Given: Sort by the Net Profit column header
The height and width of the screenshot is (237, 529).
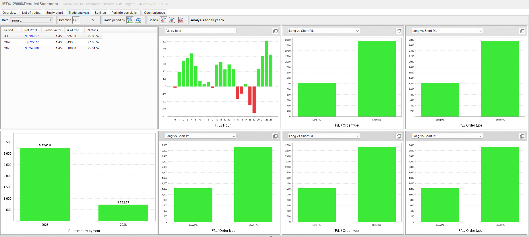Looking at the screenshot, I should click(31, 30).
